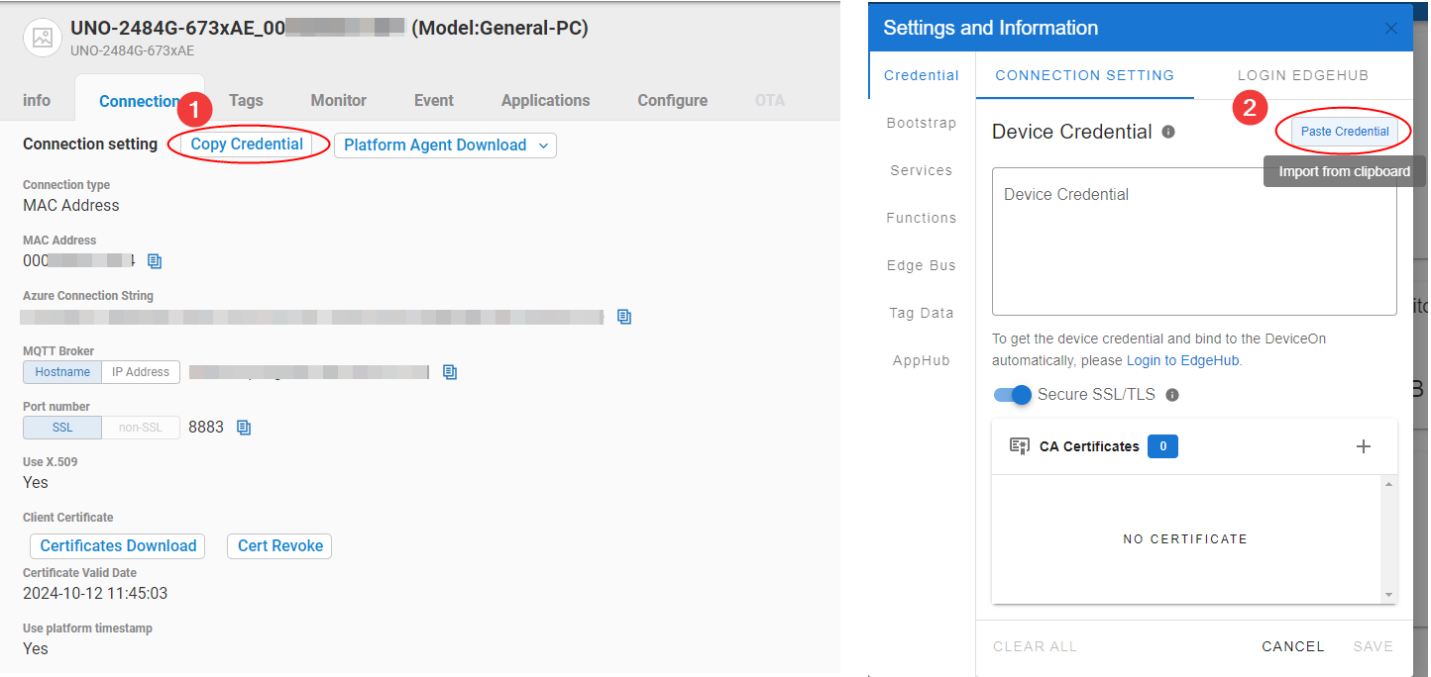Screen dimensions: 1431x677
Task: Select non-SSL port number option
Action: [141, 428]
